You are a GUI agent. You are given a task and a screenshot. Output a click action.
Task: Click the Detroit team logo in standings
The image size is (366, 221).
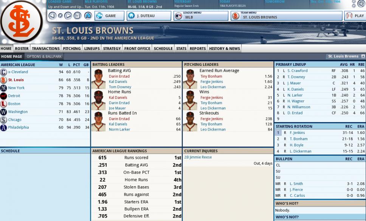[x=3, y=96]
